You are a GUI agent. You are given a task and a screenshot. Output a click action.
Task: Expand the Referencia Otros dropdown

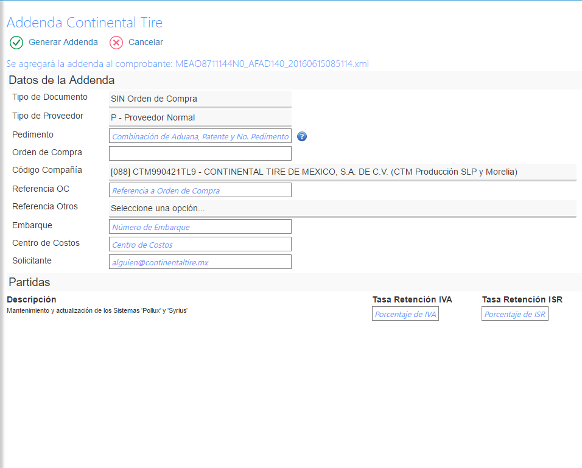click(343, 209)
